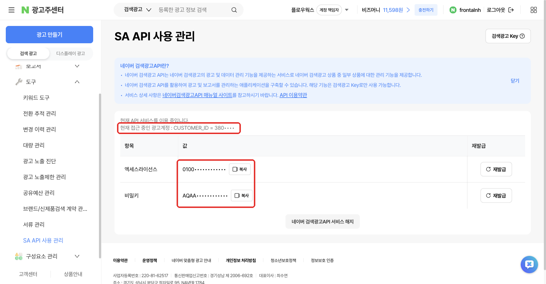Click the Naver 광고주센터 logo

[x=42, y=10]
